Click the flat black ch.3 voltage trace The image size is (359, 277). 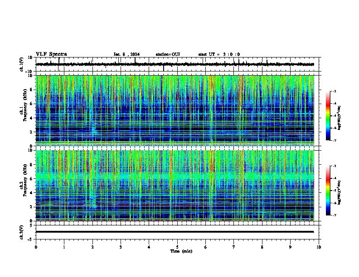tap(175, 232)
